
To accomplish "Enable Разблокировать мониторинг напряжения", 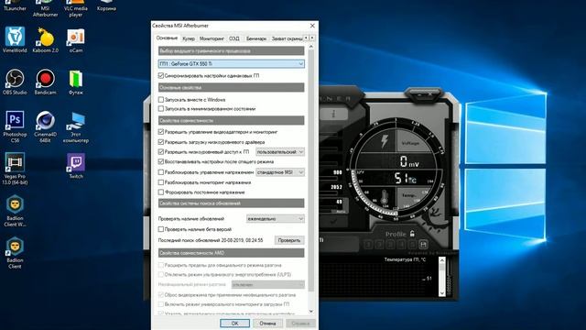I will tap(161, 182).
